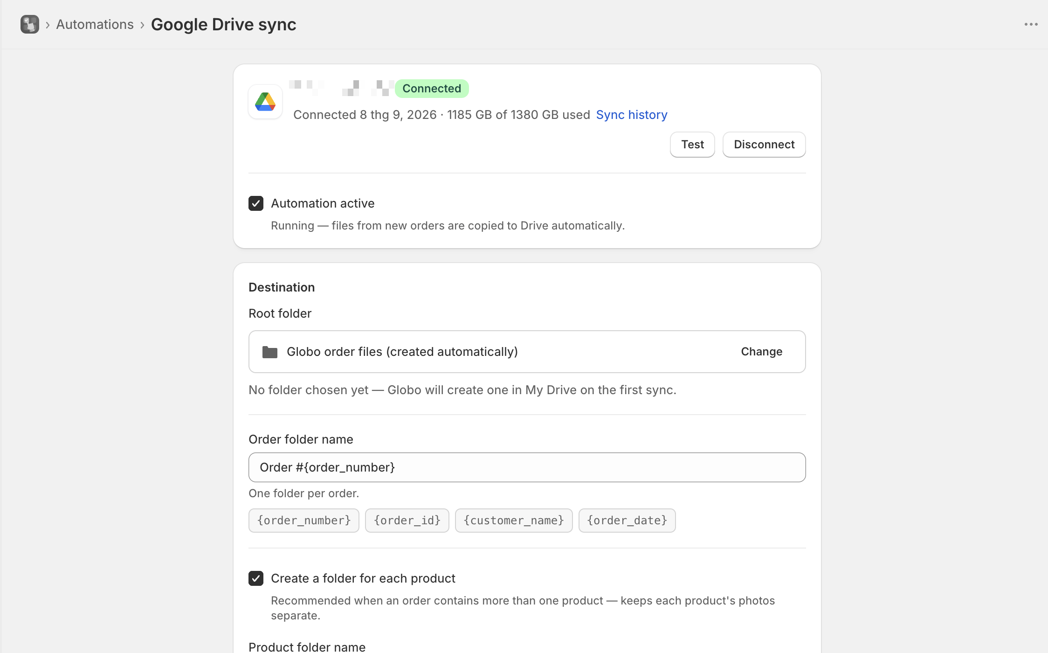Focus the Order folder name input field
1048x653 pixels.
[527, 467]
